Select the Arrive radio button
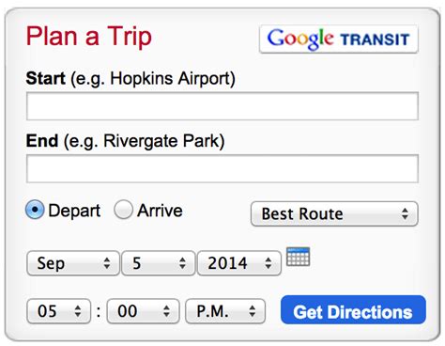The width and height of the screenshot is (445, 346). point(123,210)
